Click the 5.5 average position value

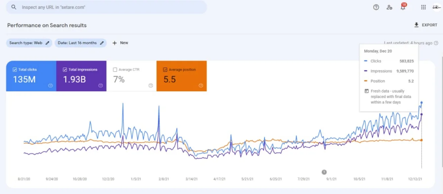click(x=170, y=79)
